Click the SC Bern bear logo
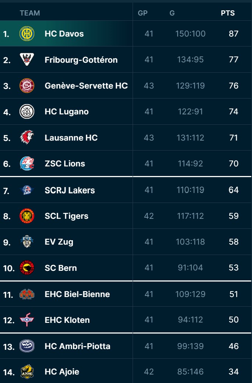 point(27,268)
